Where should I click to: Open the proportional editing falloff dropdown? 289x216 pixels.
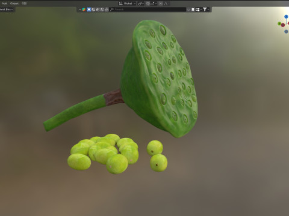[x=166, y=4]
